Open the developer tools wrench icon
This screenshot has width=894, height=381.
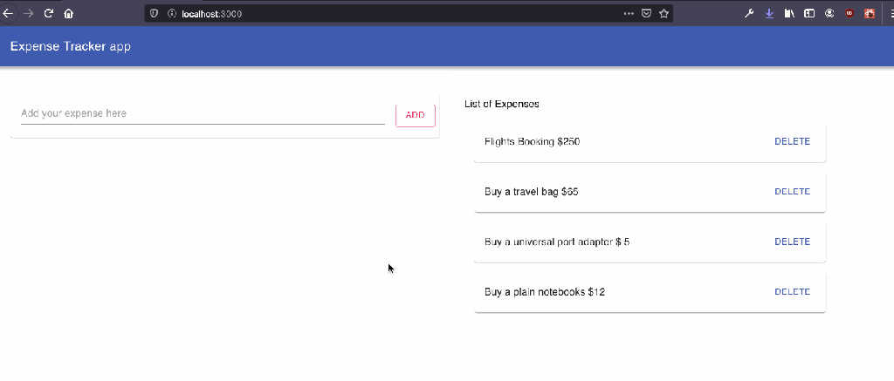[749, 13]
